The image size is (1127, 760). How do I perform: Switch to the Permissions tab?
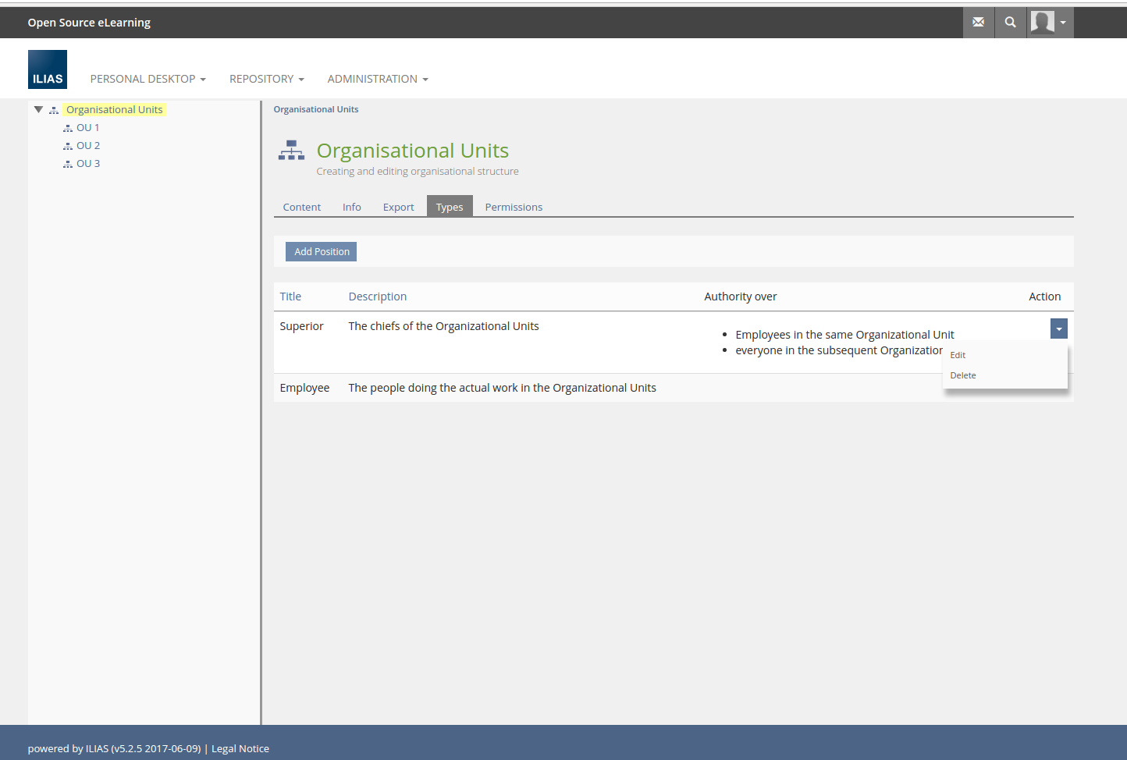pos(513,207)
